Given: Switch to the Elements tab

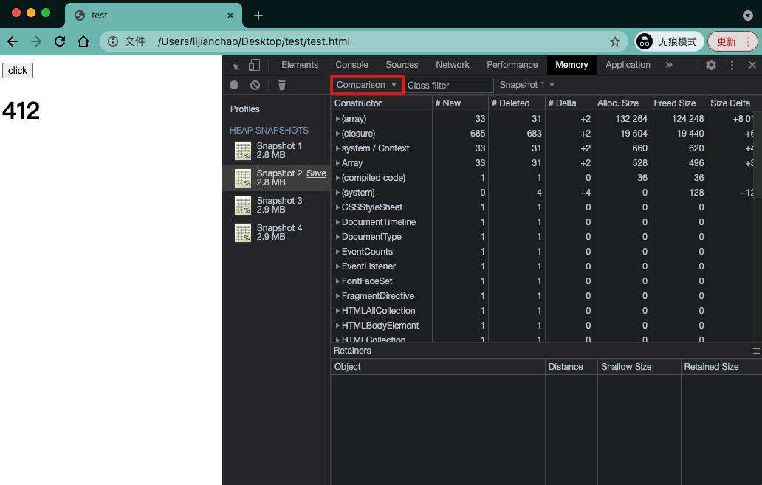Looking at the screenshot, I should pos(300,65).
